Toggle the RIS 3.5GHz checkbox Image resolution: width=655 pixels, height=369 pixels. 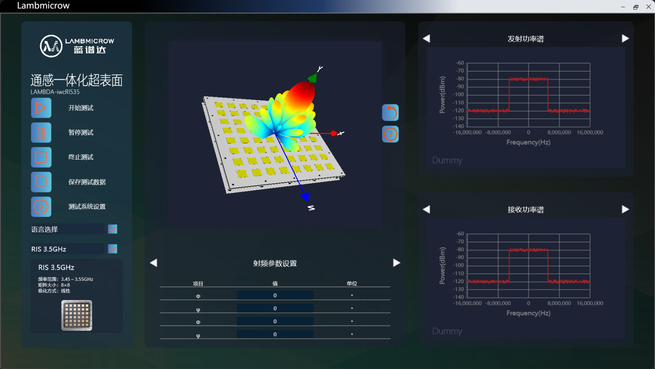[x=113, y=249]
